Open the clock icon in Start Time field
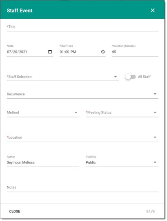This screenshot has width=167, height=221. pos(103,52)
